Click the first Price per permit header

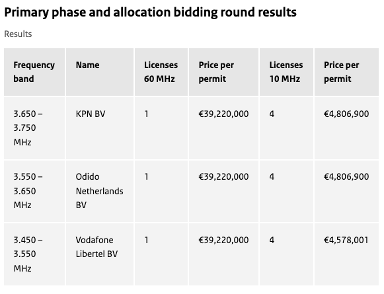[x=223, y=72]
